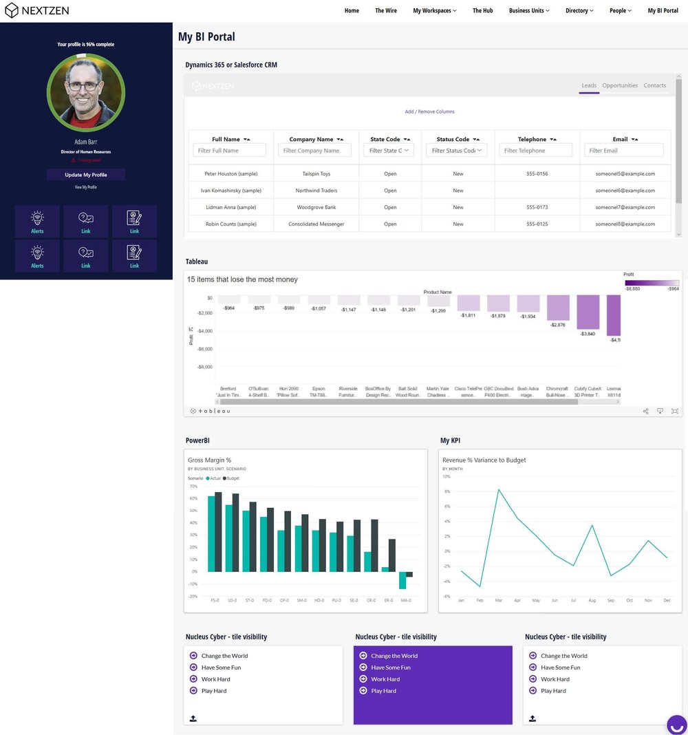Click the Filter Full Name field
The image size is (688, 735).
click(230, 151)
